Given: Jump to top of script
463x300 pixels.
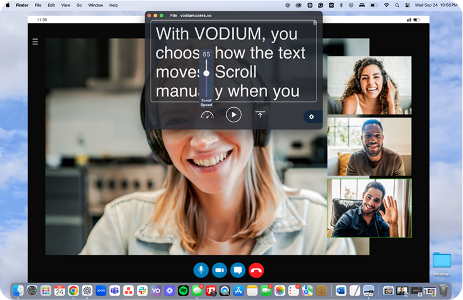Looking at the screenshot, I should pos(260,115).
